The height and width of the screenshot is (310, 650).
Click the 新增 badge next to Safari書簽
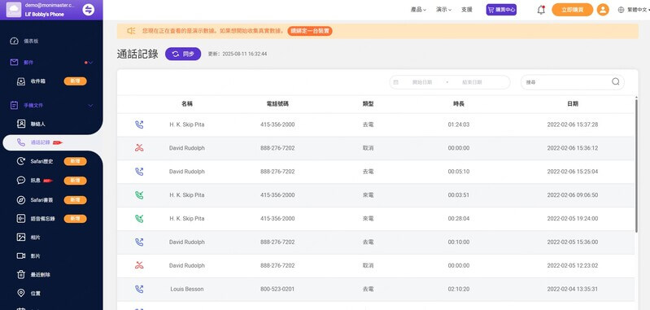pyautogui.click(x=75, y=200)
